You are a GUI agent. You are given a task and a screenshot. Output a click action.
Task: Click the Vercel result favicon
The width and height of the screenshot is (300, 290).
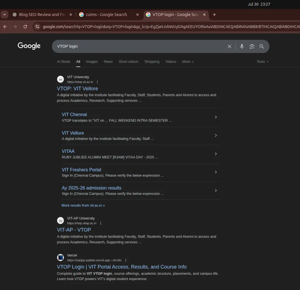tap(60, 258)
